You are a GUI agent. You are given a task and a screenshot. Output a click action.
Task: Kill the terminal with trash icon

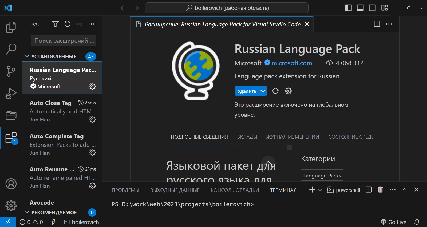pos(380,190)
